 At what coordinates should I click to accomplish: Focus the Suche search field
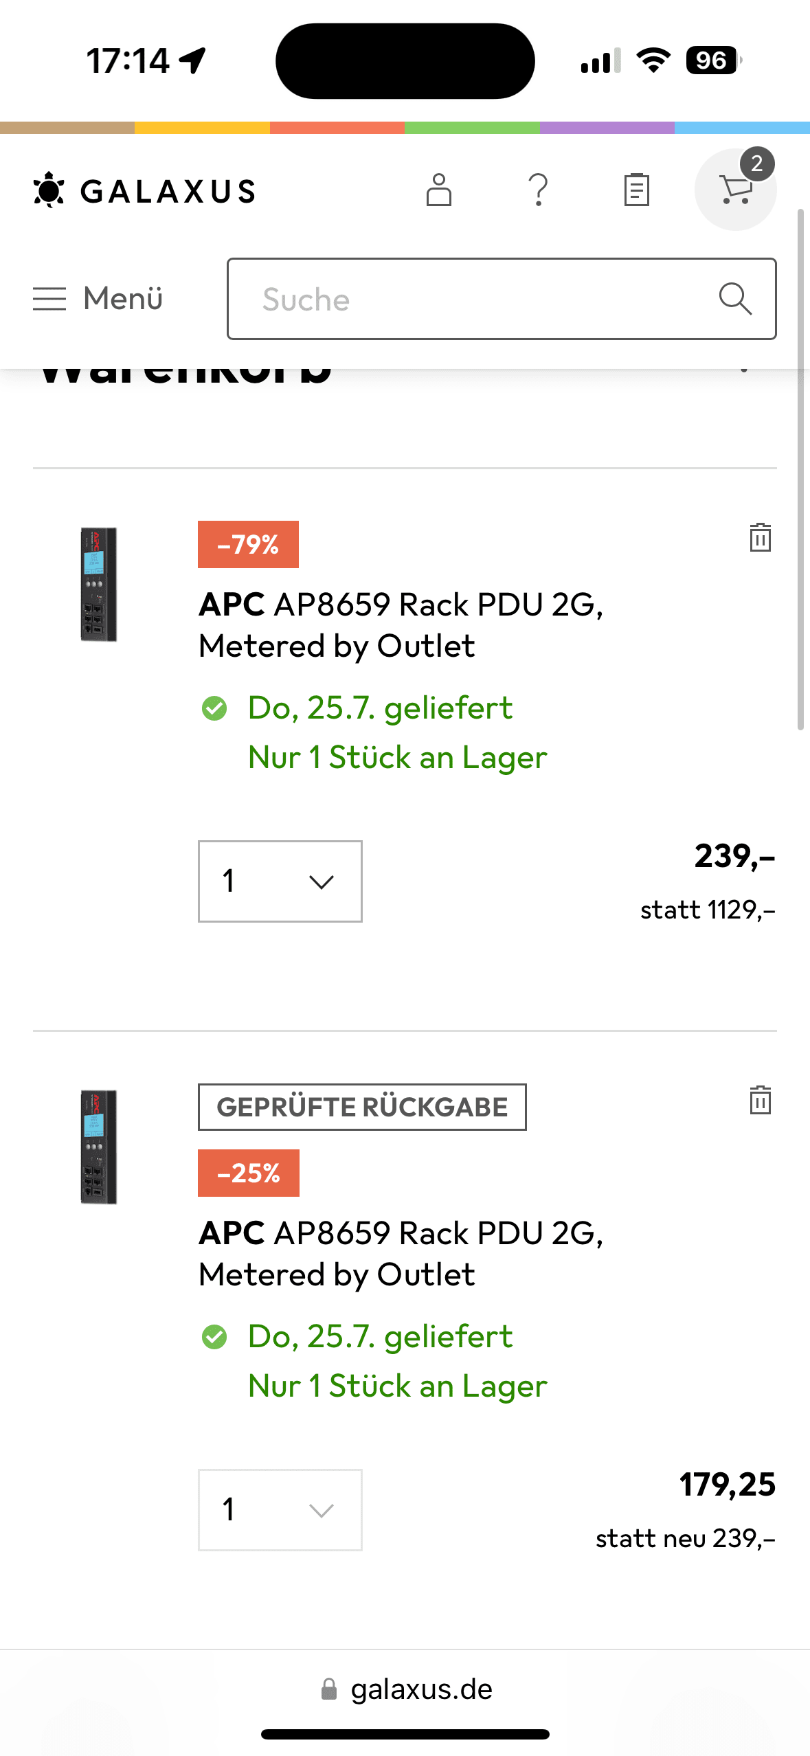click(x=467, y=299)
